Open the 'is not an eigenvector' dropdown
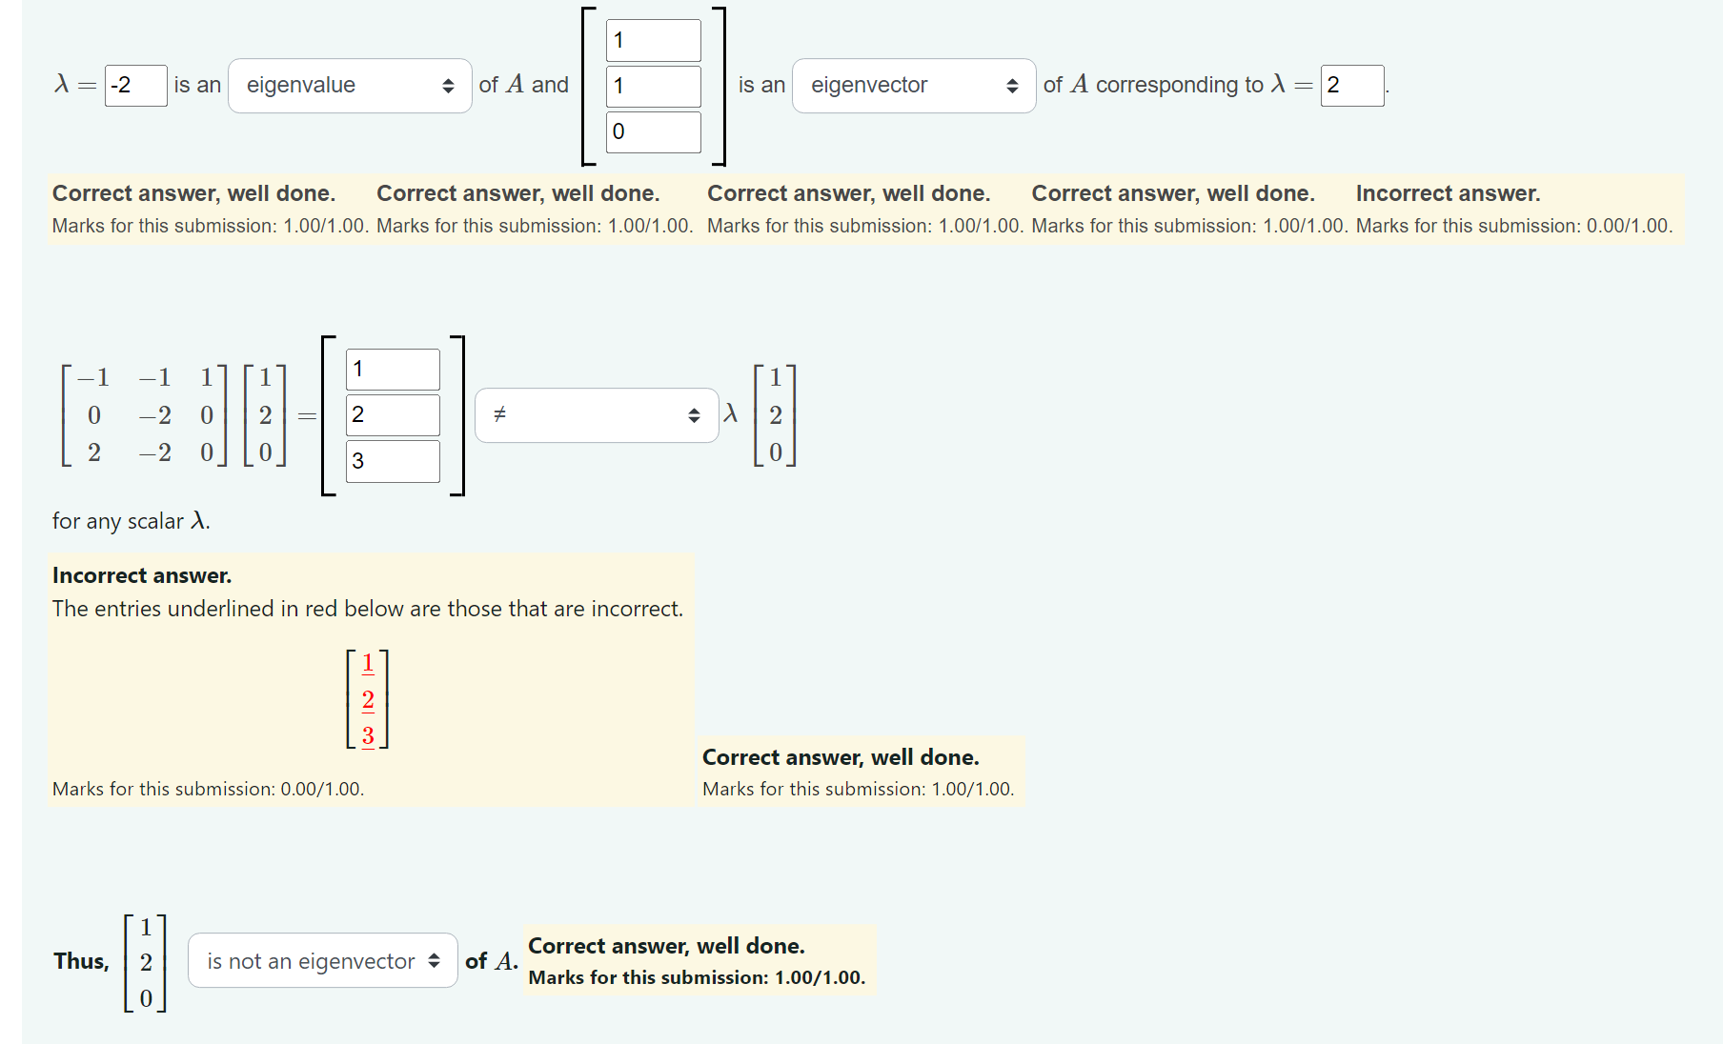This screenshot has width=1723, height=1044. coord(321,961)
